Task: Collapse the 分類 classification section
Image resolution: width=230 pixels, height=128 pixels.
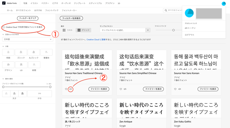Action: click(x=3, y=46)
